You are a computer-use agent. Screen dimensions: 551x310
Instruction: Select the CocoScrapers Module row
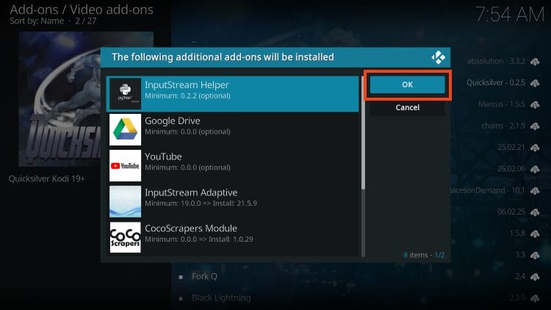233,237
